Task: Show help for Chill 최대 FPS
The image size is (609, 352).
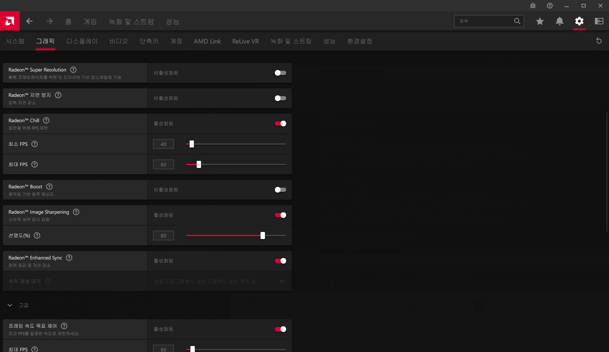Action: pos(35,164)
